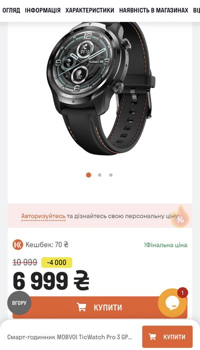Select the second carousel dot
Viewport: 200px width, 350px height.
click(x=99, y=175)
